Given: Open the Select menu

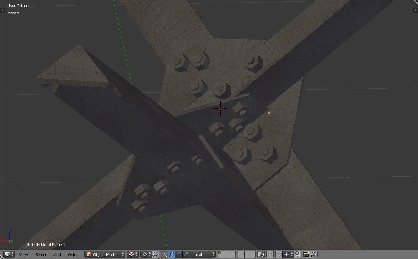Looking at the screenshot, I should tap(41, 255).
